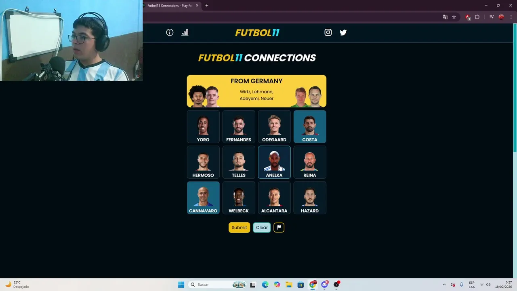This screenshot has height=291, width=517.
Task: Select the Alcantara player card
Action: [274, 198]
